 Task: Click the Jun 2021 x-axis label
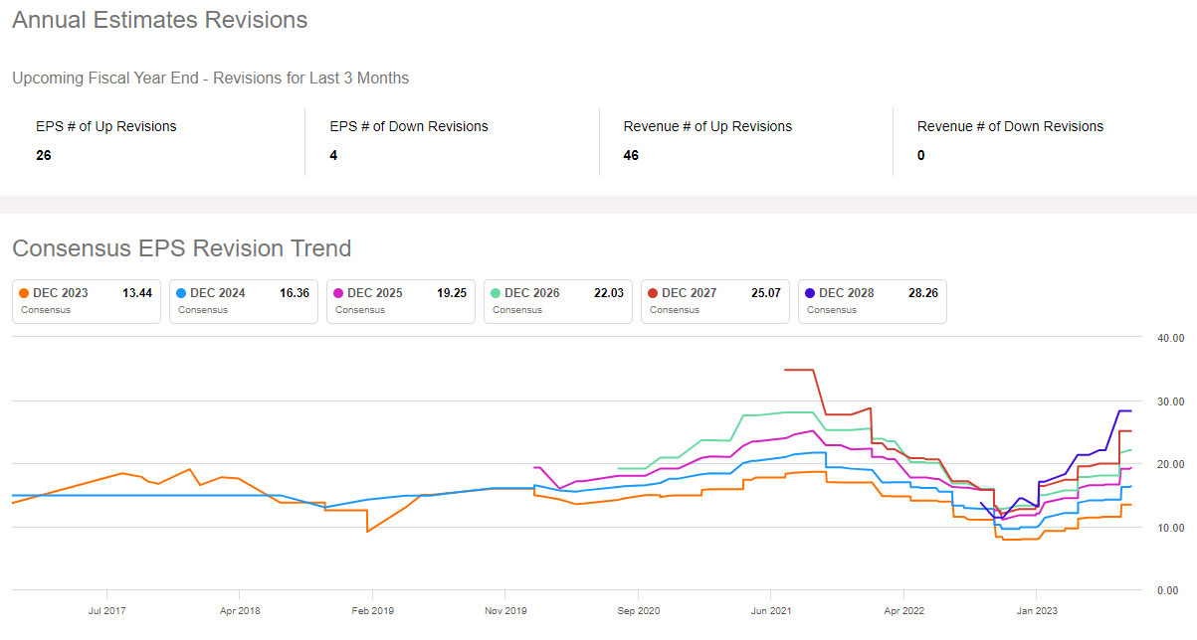click(769, 610)
